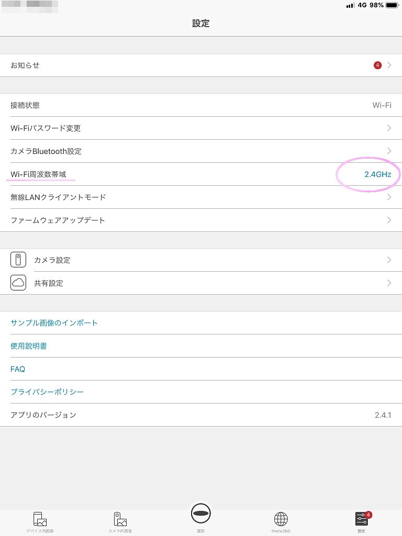Open the 使用説明書 link

pyautogui.click(x=28, y=346)
